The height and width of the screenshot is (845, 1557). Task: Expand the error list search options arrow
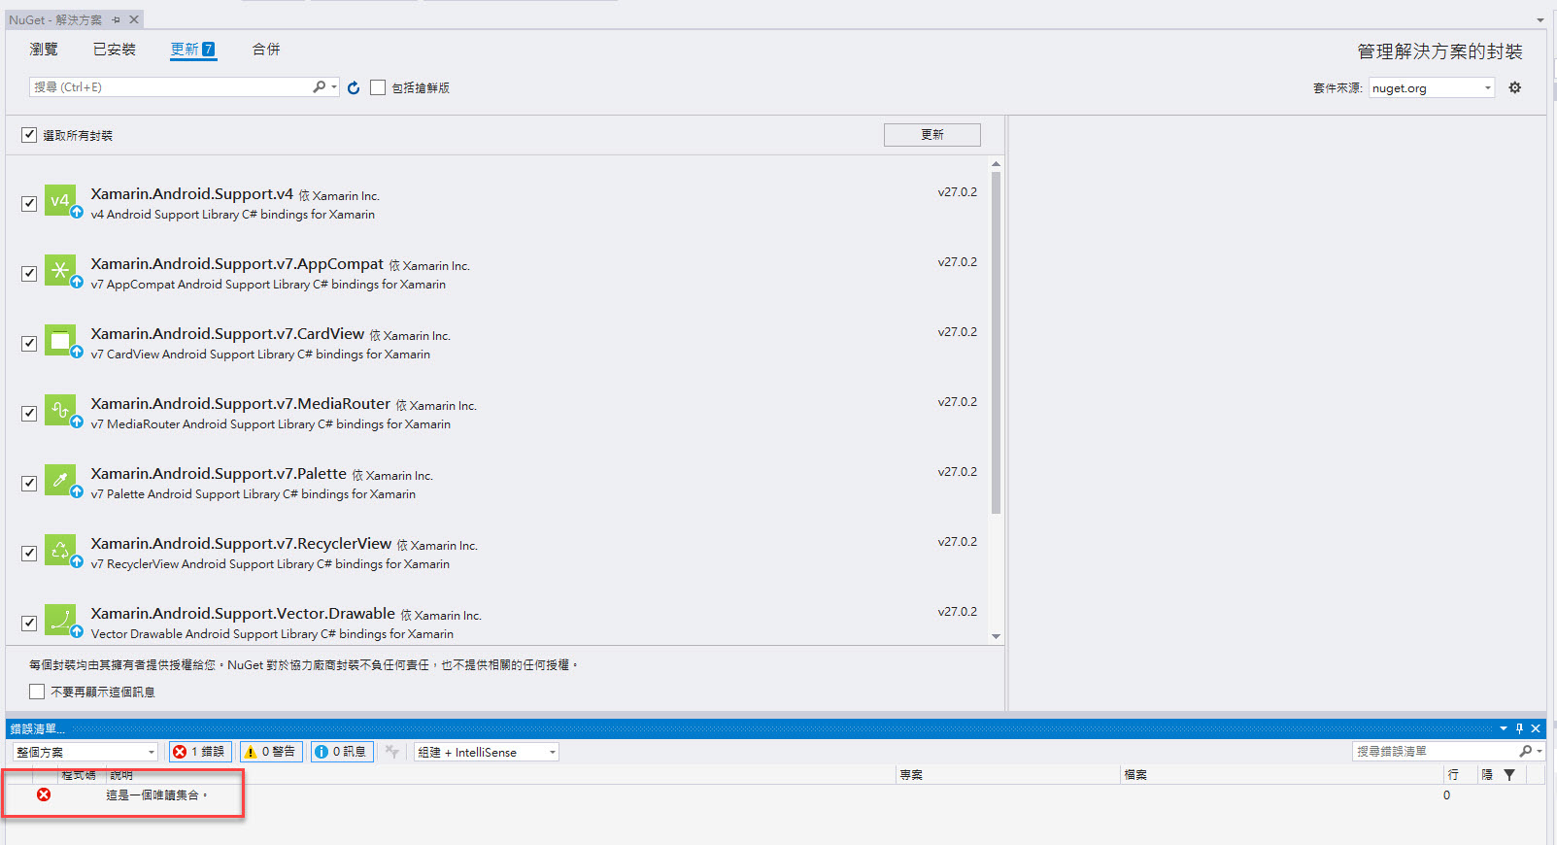1540,751
